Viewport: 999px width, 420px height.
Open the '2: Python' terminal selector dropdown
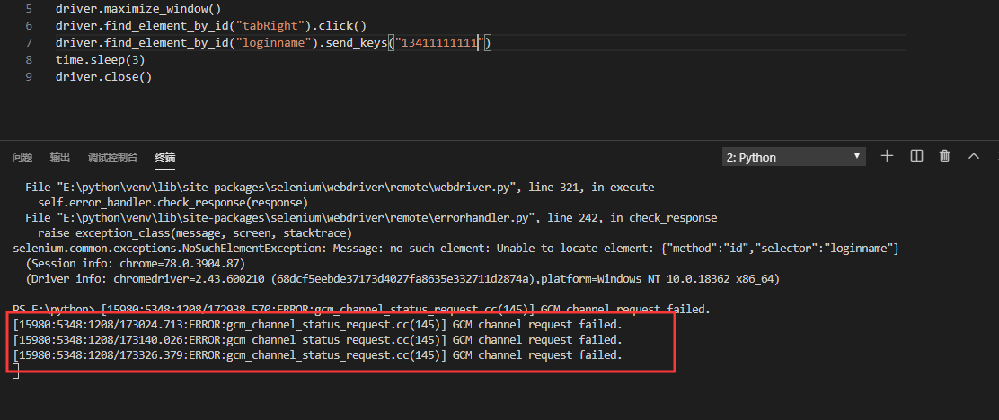point(794,157)
